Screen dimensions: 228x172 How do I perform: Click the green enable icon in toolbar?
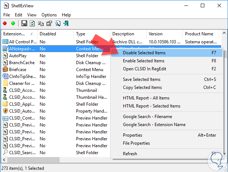pyautogui.click(x=13, y=24)
